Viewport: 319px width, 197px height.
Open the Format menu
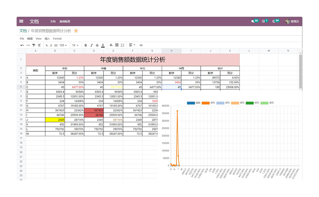(57, 39)
